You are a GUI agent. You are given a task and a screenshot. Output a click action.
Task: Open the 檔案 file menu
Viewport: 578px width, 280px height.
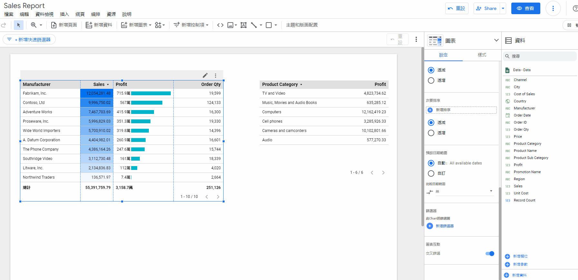(9, 14)
